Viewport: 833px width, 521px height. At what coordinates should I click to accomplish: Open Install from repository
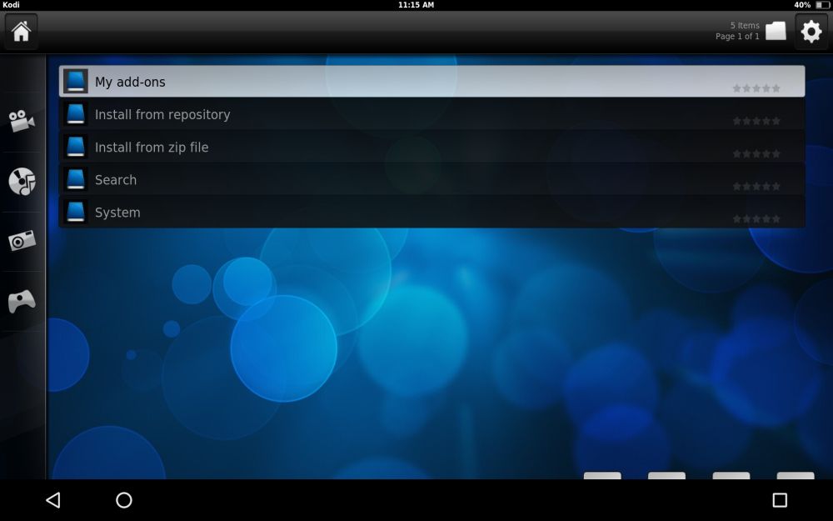click(x=431, y=114)
